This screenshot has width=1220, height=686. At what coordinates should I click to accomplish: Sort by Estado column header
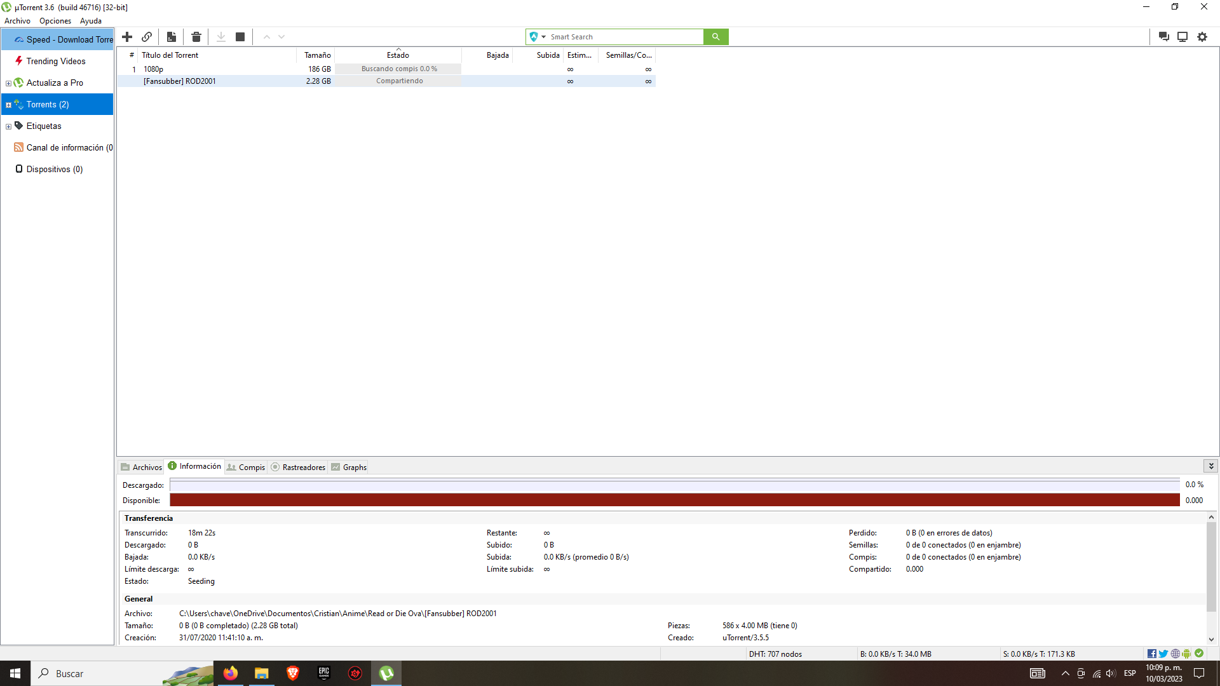pos(398,55)
